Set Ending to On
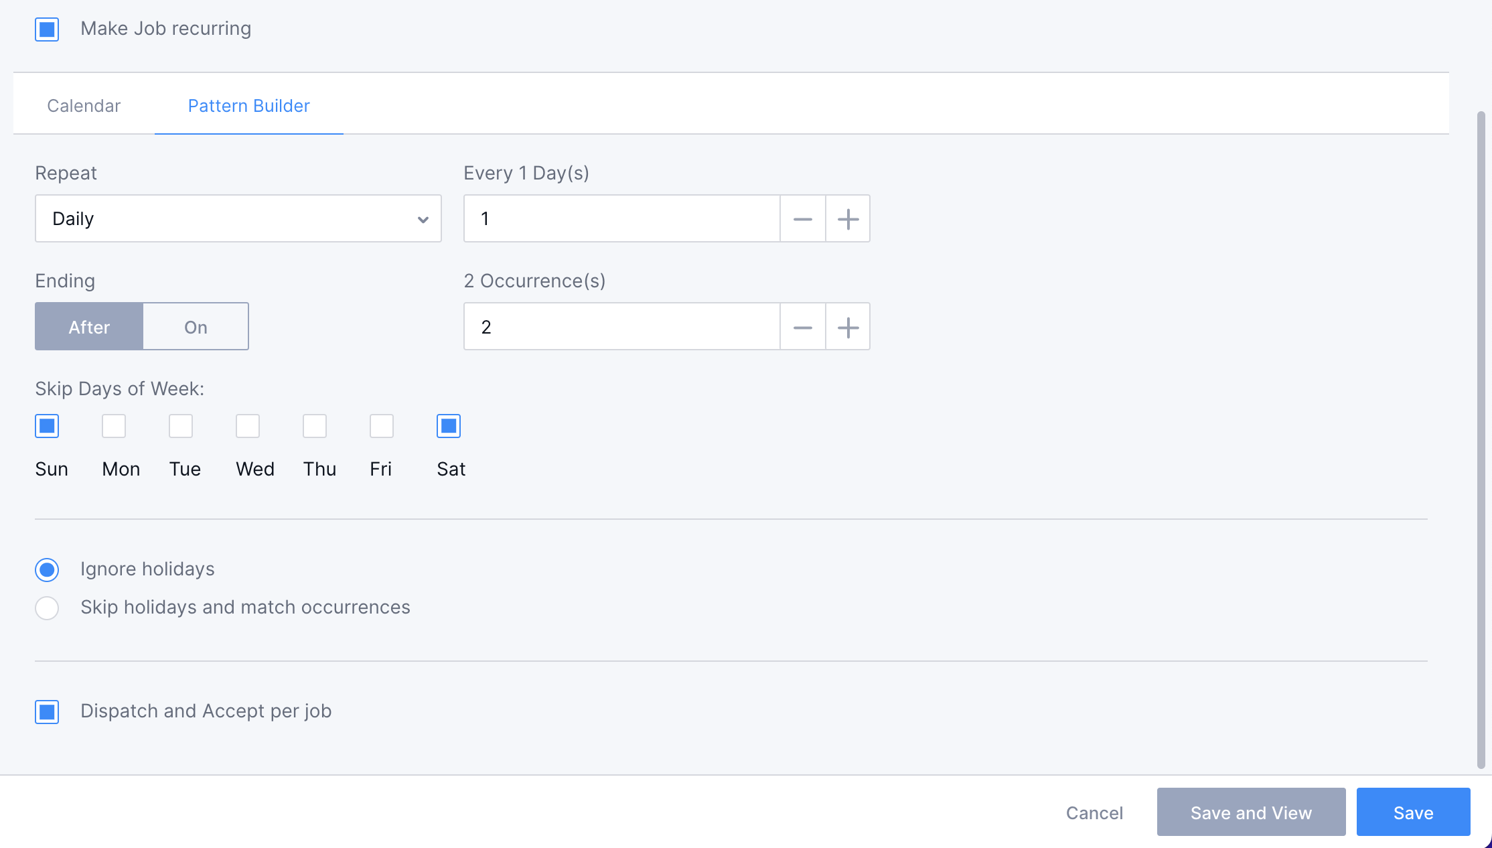The width and height of the screenshot is (1492, 848). pyautogui.click(x=195, y=327)
